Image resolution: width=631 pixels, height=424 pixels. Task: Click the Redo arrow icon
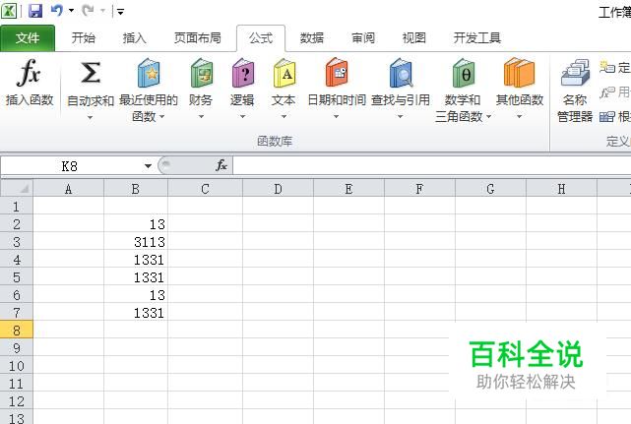coord(88,11)
